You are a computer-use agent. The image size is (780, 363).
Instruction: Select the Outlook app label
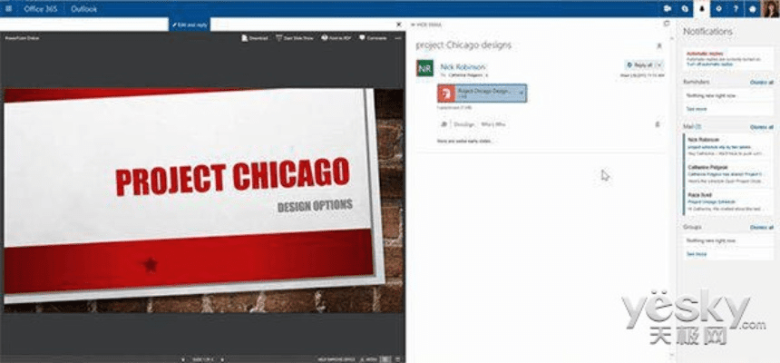pos(84,8)
